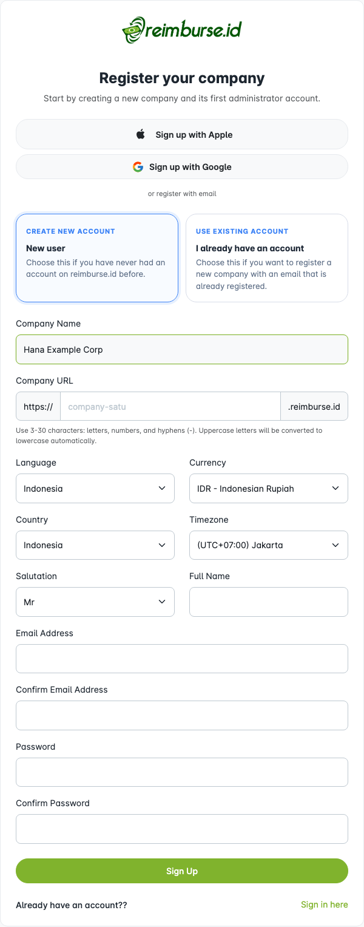
Task: Click the Confirm Password input field
Action: (182, 829)
